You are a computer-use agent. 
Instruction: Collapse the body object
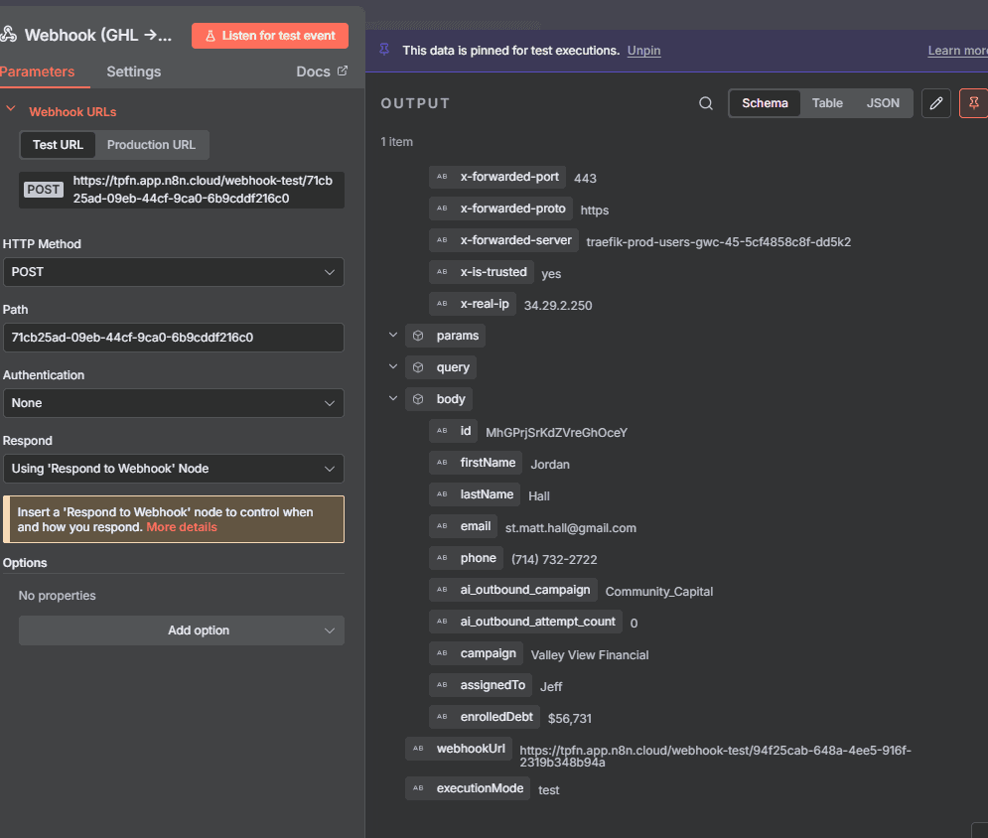tap(393, 398)
